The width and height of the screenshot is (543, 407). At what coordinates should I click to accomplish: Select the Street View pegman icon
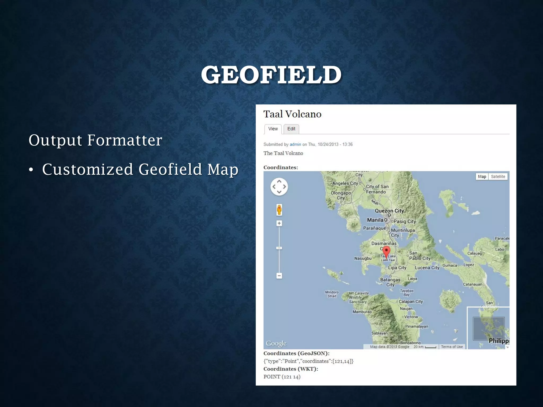(279, 210)
